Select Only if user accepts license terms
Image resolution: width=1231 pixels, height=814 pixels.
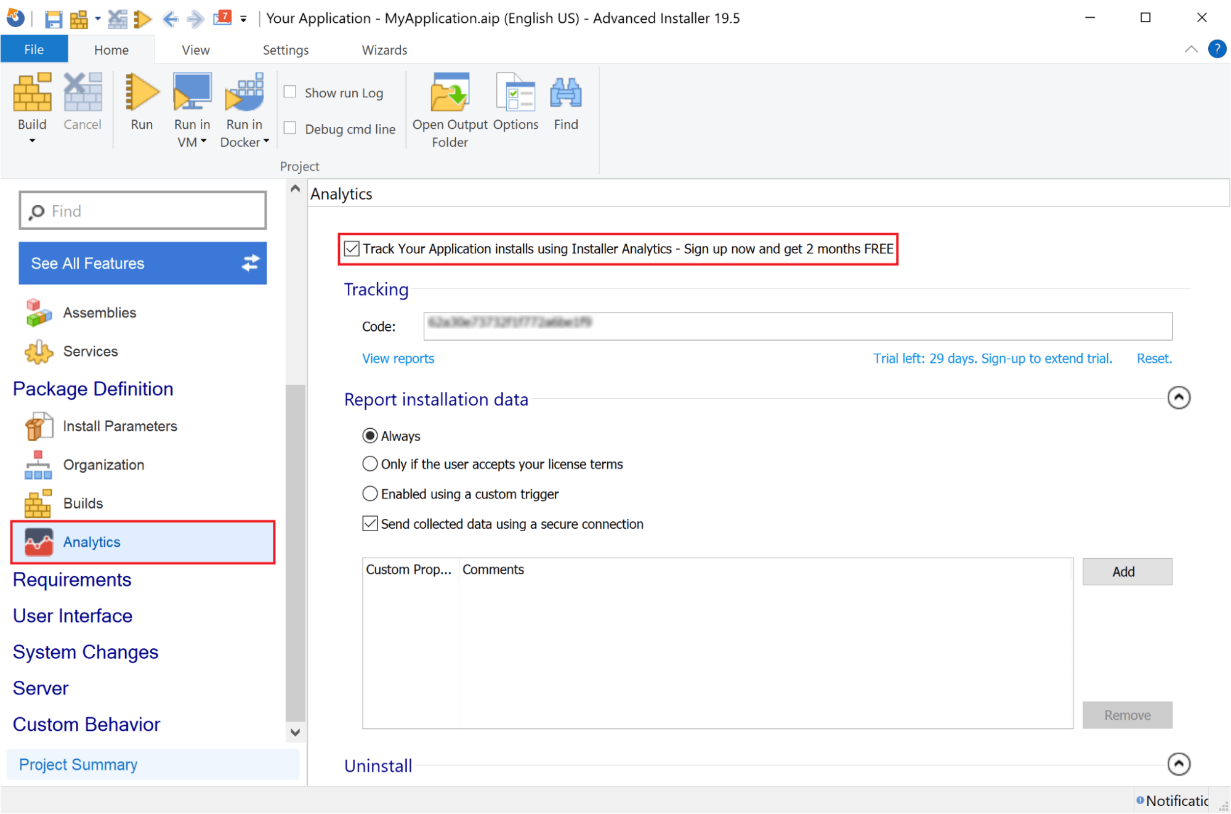(369, 463)
